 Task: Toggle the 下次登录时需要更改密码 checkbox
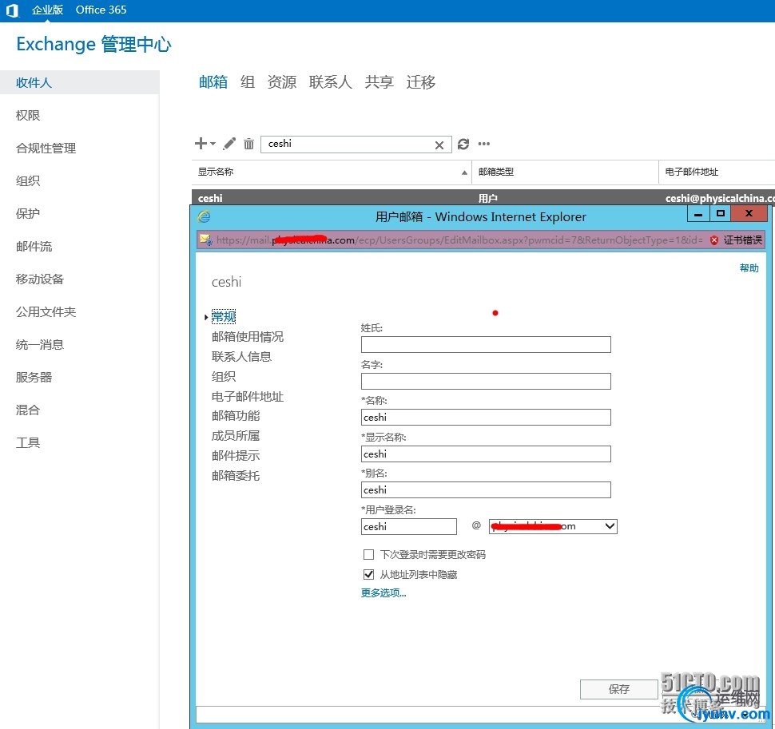click(368, 555)
